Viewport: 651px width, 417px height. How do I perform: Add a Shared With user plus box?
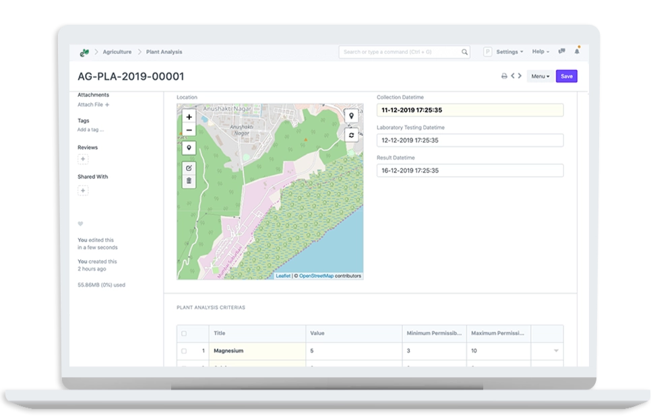pos(83,191)
